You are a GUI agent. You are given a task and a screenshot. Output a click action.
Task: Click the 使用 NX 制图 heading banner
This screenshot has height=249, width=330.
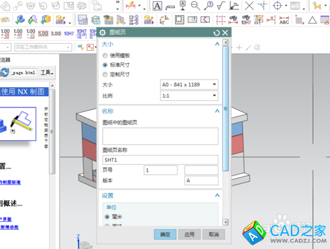point(24,92)
